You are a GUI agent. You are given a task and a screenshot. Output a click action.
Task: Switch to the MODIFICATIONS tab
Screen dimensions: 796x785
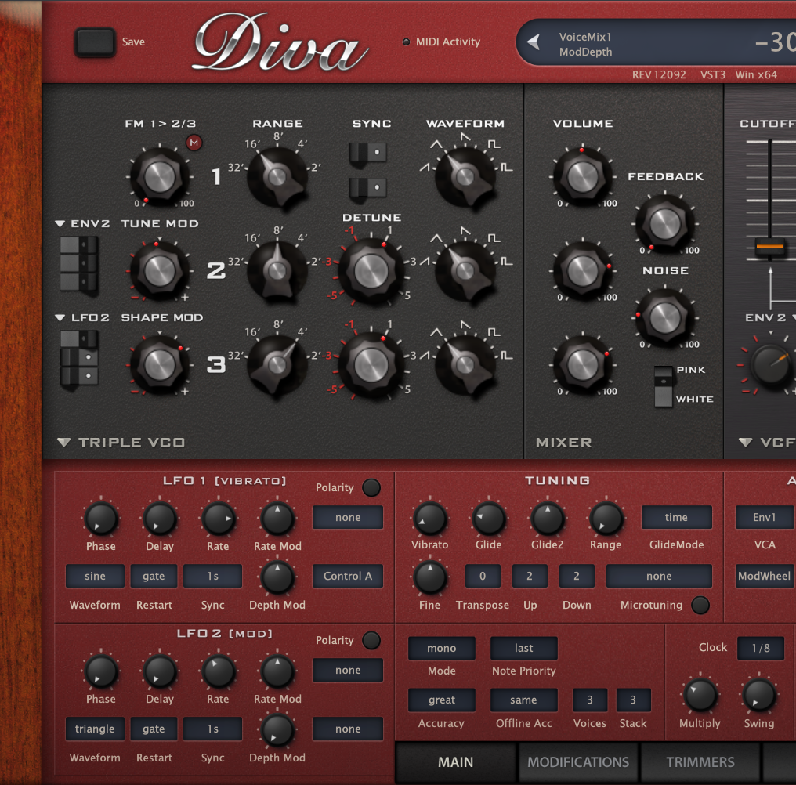coord(577,762)
